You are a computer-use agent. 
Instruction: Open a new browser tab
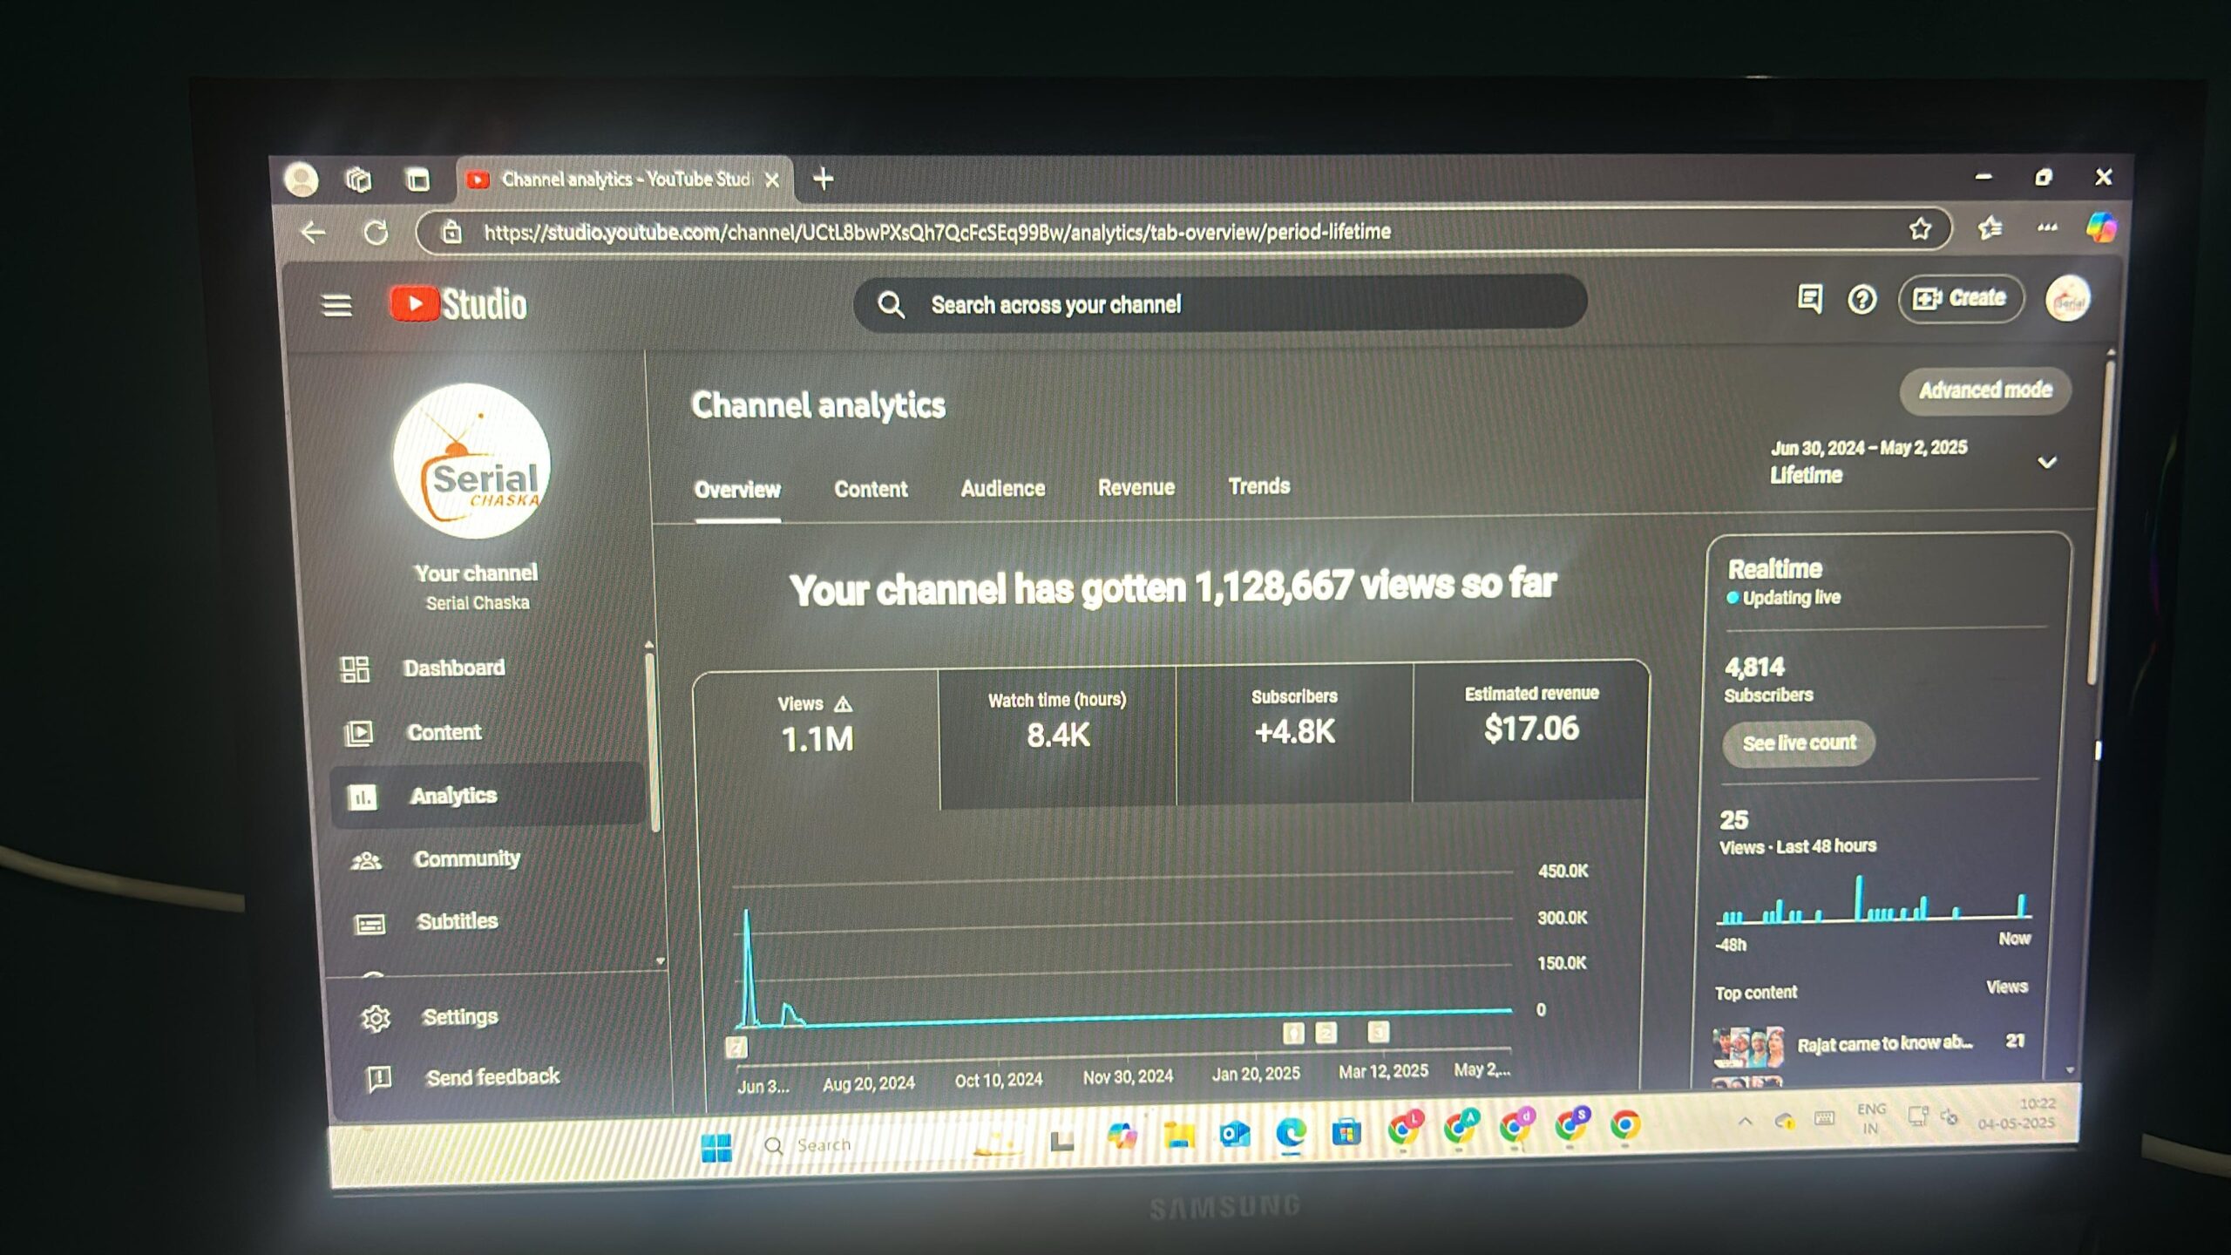[823, 180]
